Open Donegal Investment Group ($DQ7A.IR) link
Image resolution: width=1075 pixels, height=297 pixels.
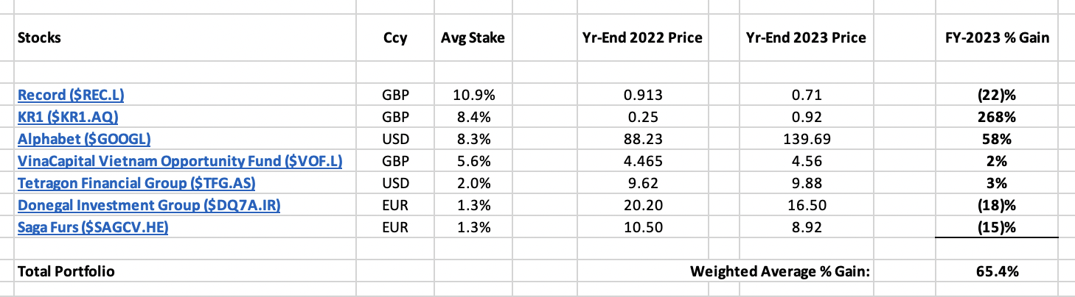pyautogui.click(x=148, y=206)
